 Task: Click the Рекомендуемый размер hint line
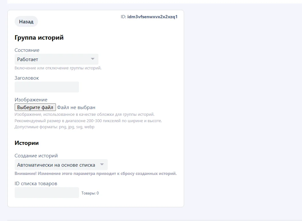click(88, 121)
